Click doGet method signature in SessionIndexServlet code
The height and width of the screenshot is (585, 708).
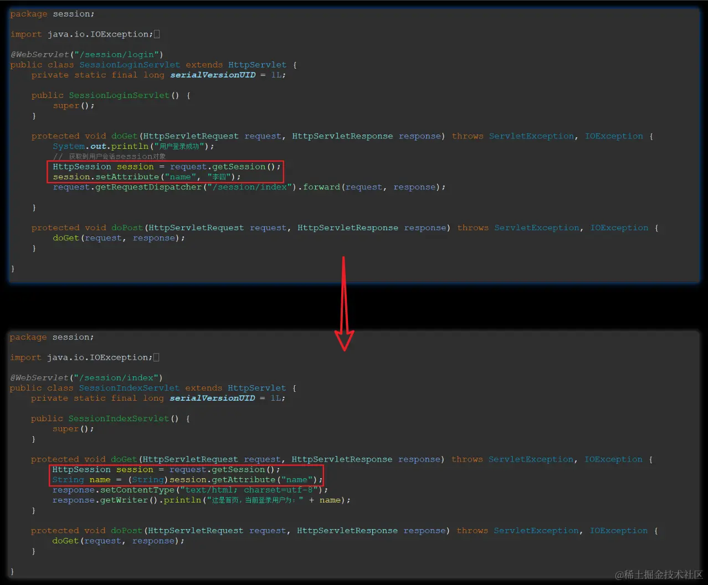tap(341, 459)
